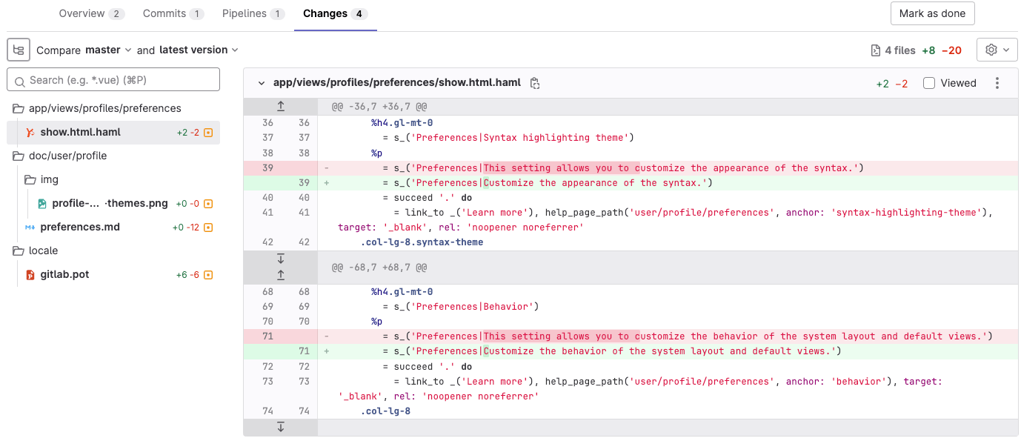The image size is (1021, 438).
Task: Expand lines upward above line 36
Action: pyautogui.click(x=280, y=106)
